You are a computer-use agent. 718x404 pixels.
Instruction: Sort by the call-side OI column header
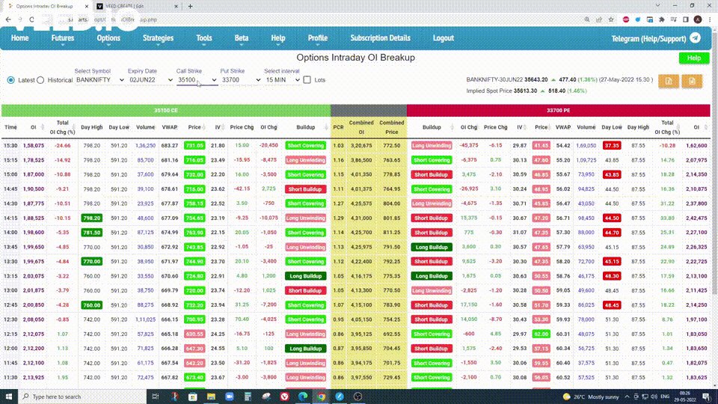coord(33,127)
